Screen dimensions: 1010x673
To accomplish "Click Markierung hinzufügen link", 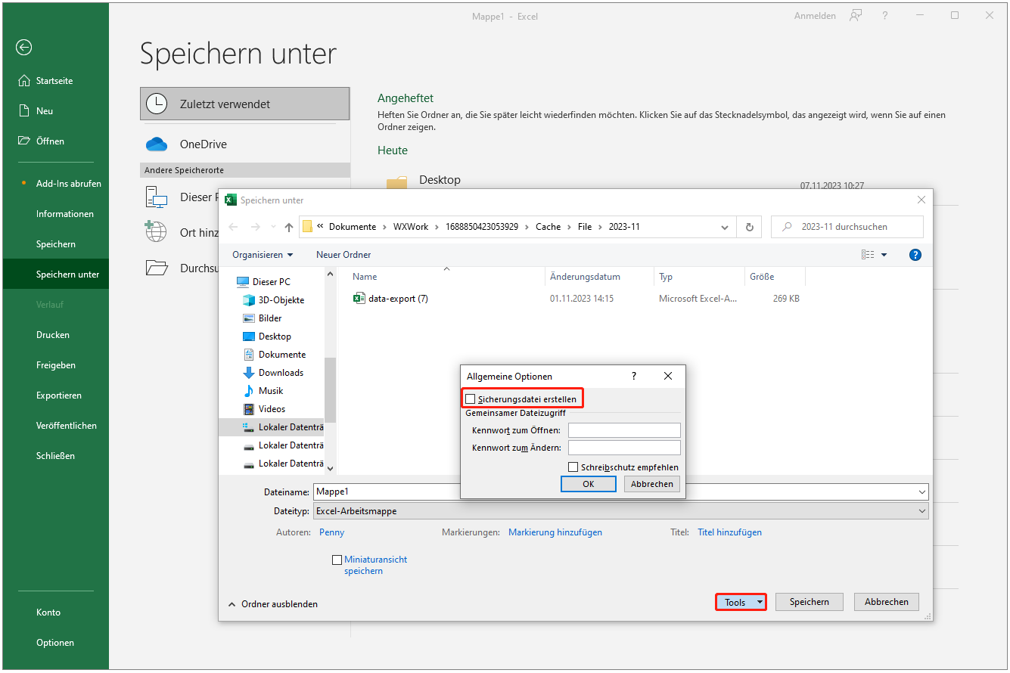I will pyautogui.click(x=555, y=532).
